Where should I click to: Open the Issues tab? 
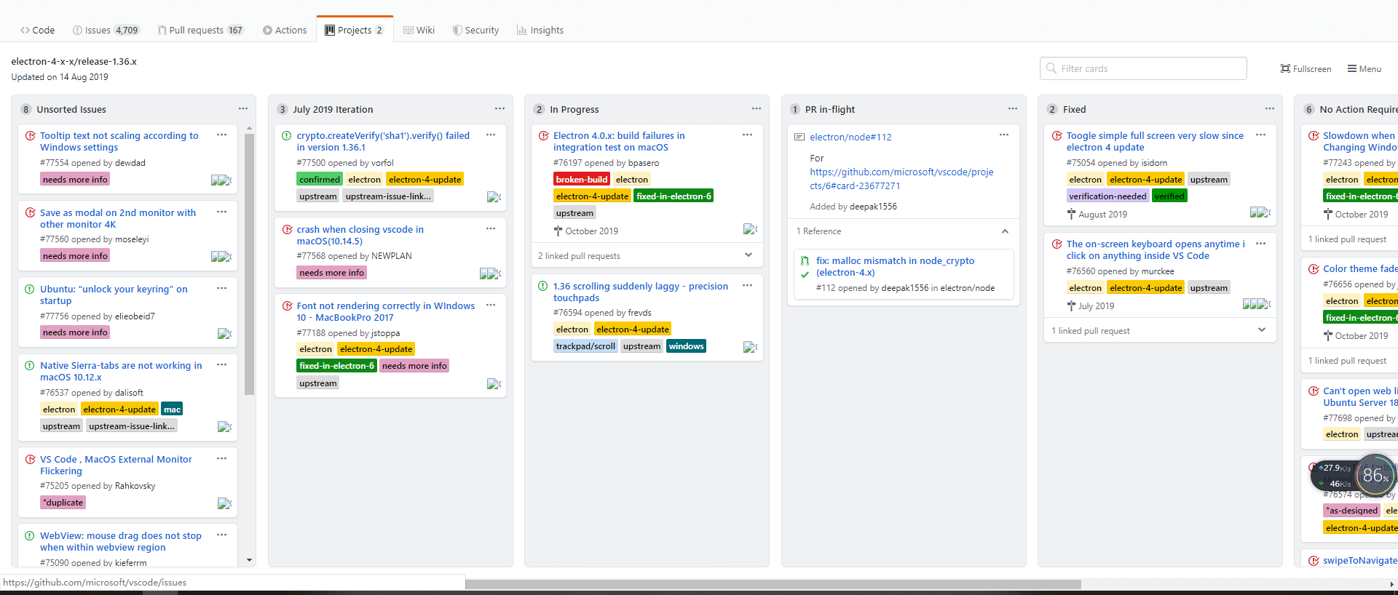[106, 30]
